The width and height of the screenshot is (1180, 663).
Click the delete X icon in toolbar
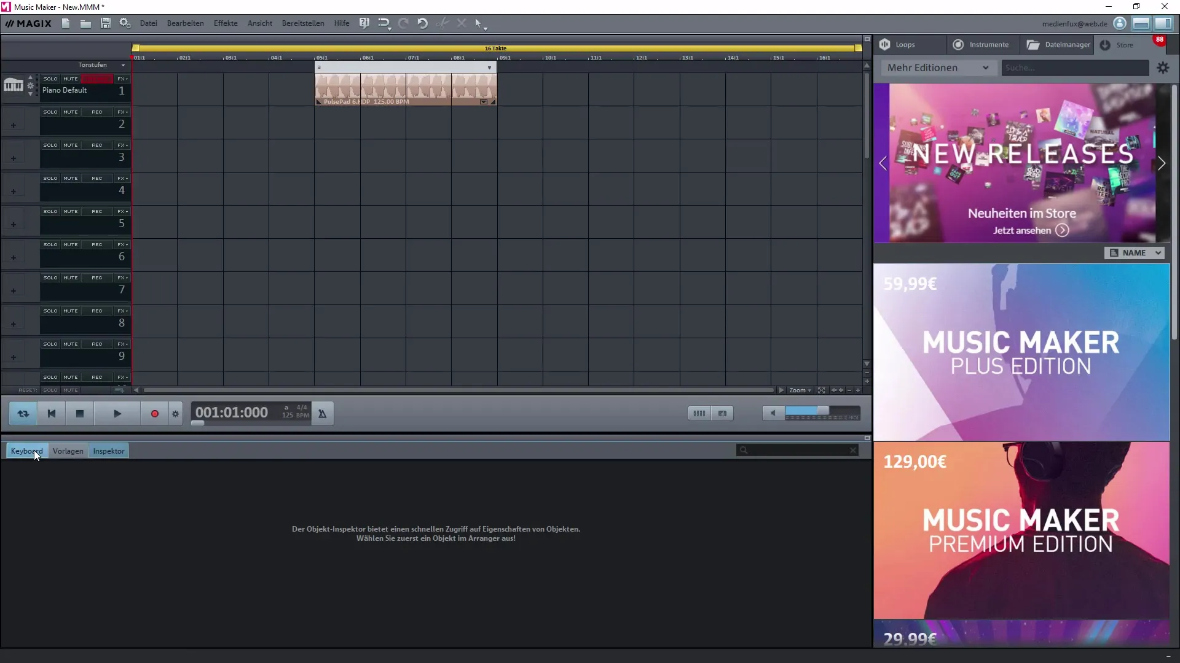click(462, 23)
